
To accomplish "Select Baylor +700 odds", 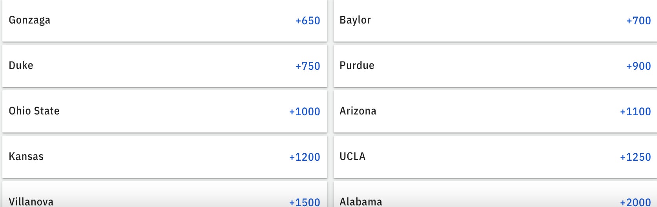I will pyautogui.click(x=639, y=21).
